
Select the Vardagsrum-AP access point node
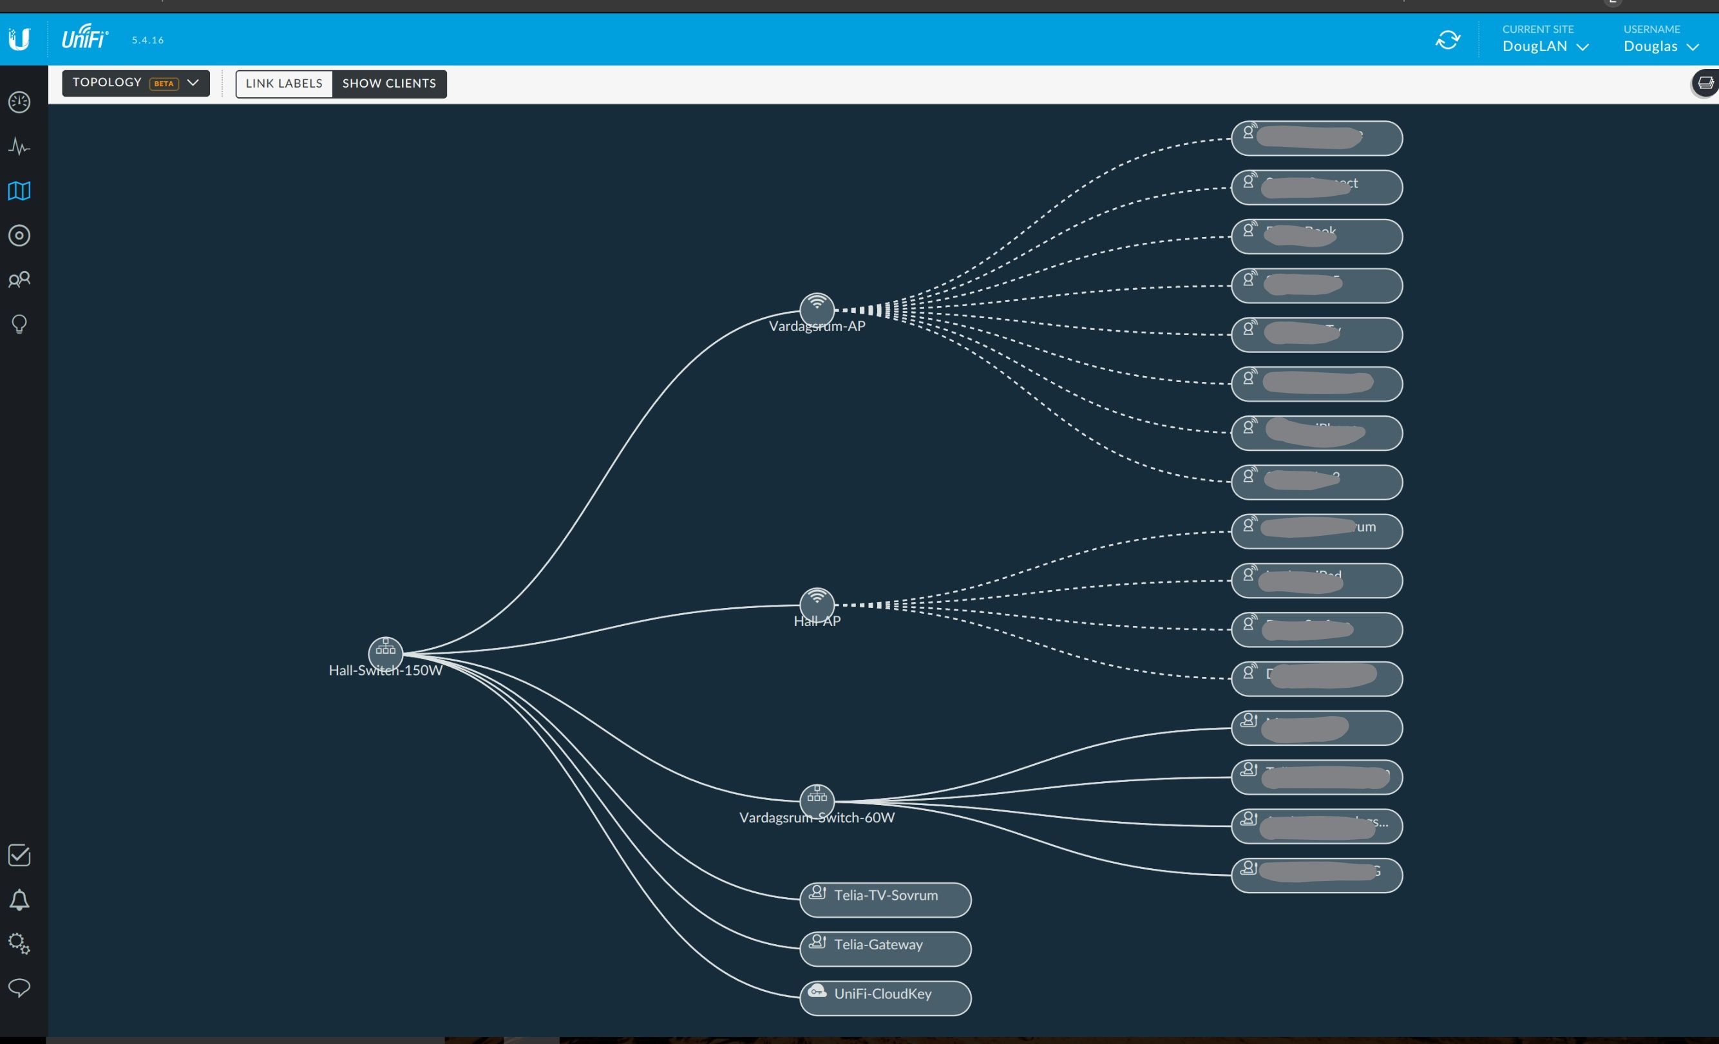coord(817,309)
